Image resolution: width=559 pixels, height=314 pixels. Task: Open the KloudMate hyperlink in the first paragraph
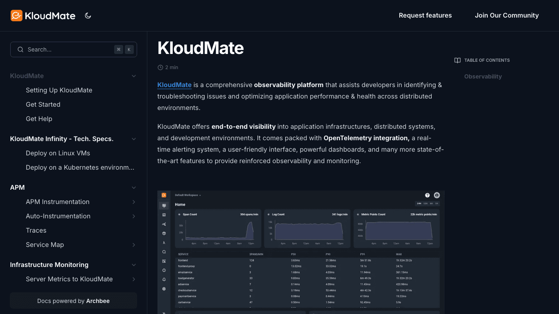click(x=174, y=85)
